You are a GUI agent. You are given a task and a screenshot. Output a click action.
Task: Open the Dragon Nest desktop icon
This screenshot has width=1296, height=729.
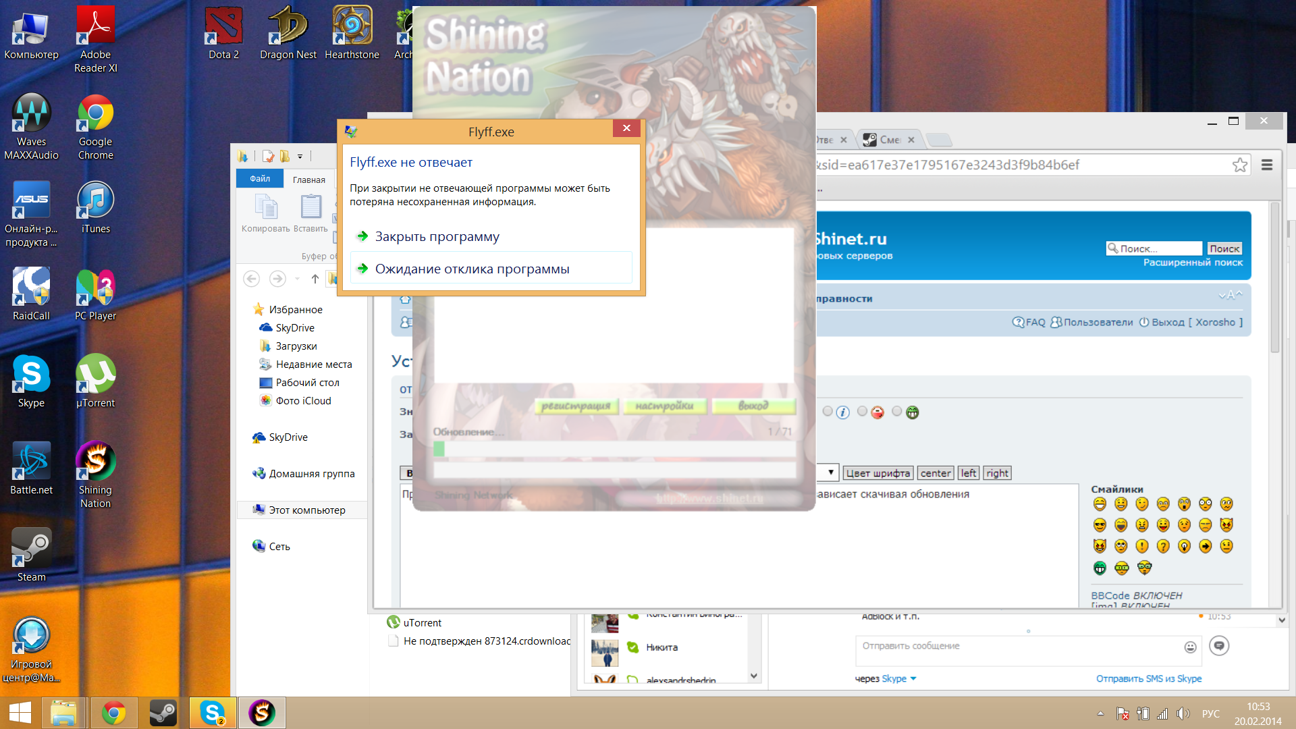288,32
